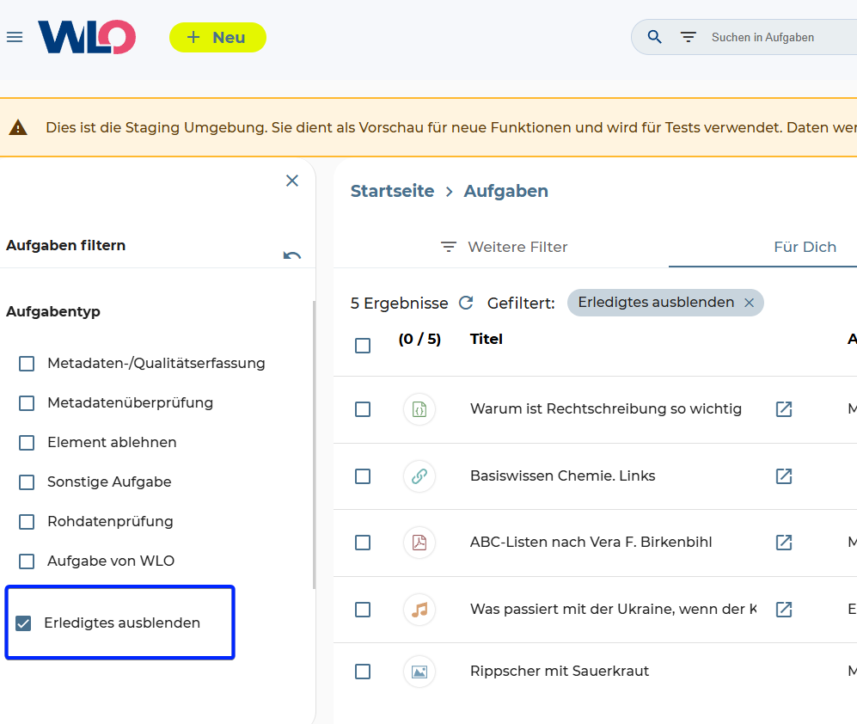Toggle the select-all checkbox in table header

[x=363, y=346]
